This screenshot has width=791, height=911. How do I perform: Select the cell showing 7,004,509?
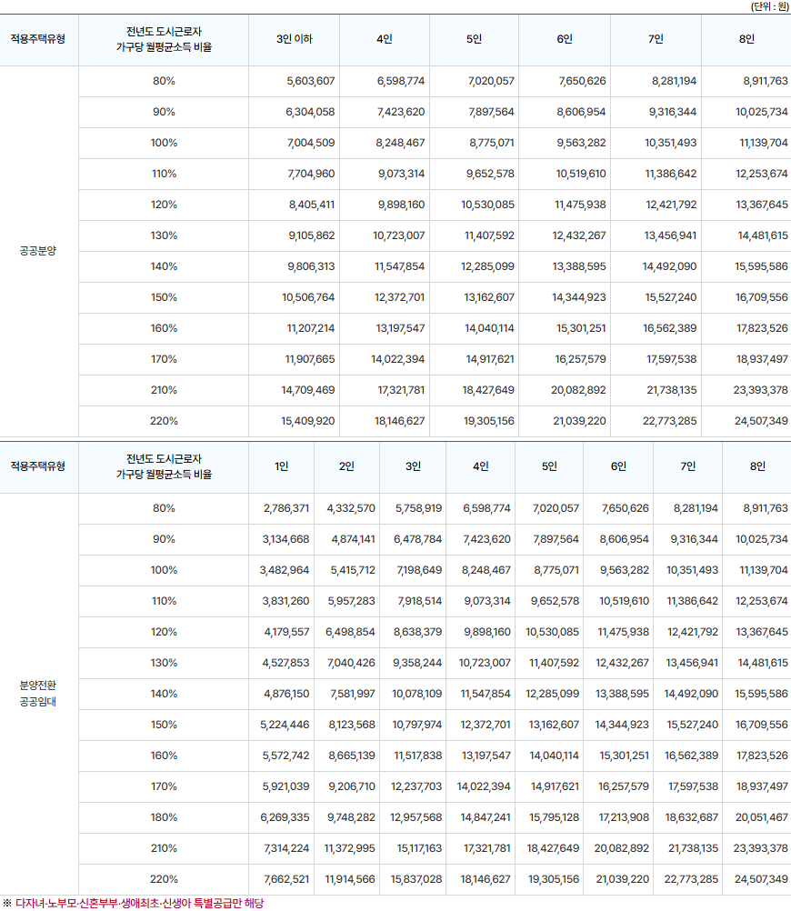[x=310, y=144]
